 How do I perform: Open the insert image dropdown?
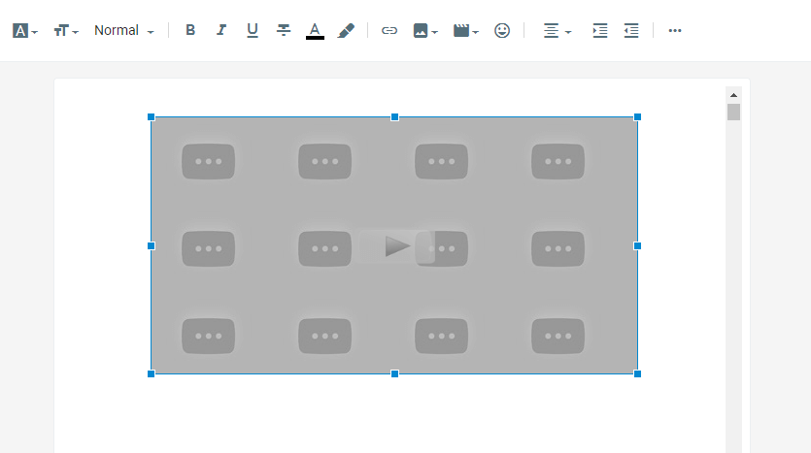(425, 30)
